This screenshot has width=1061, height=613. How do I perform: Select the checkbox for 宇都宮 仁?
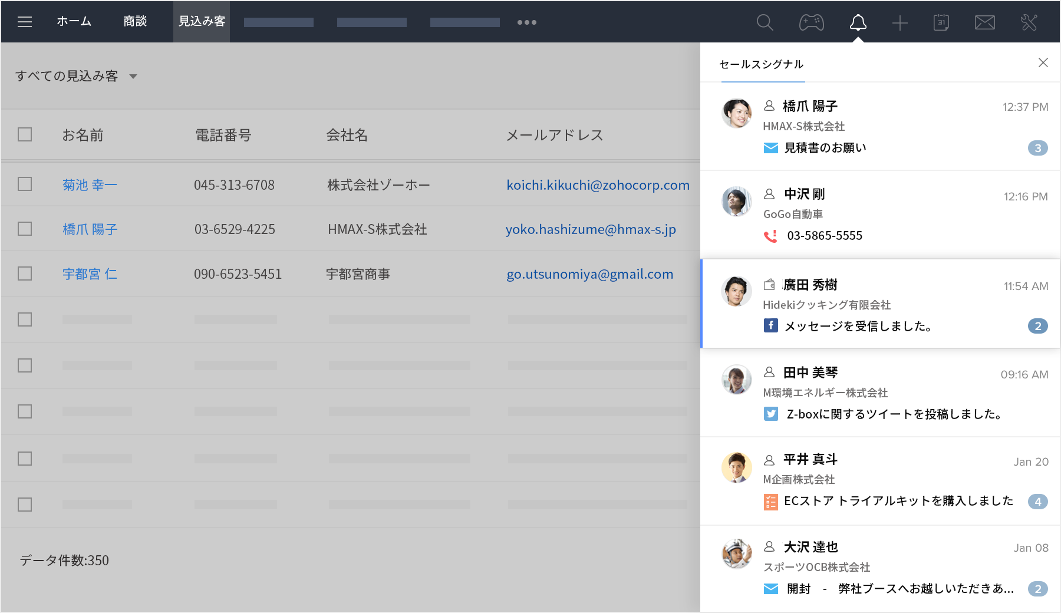[25, 274]
